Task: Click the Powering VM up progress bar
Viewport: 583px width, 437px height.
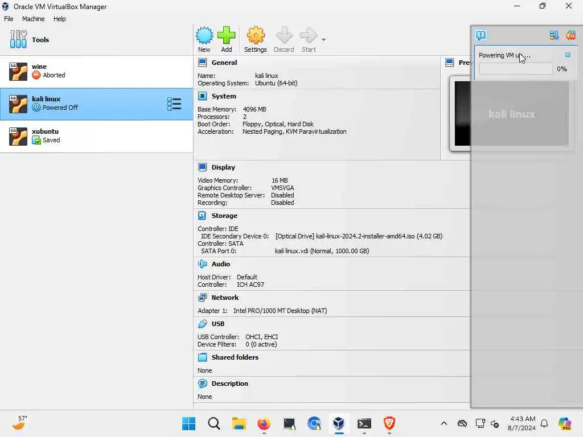Action: (516, 69)
